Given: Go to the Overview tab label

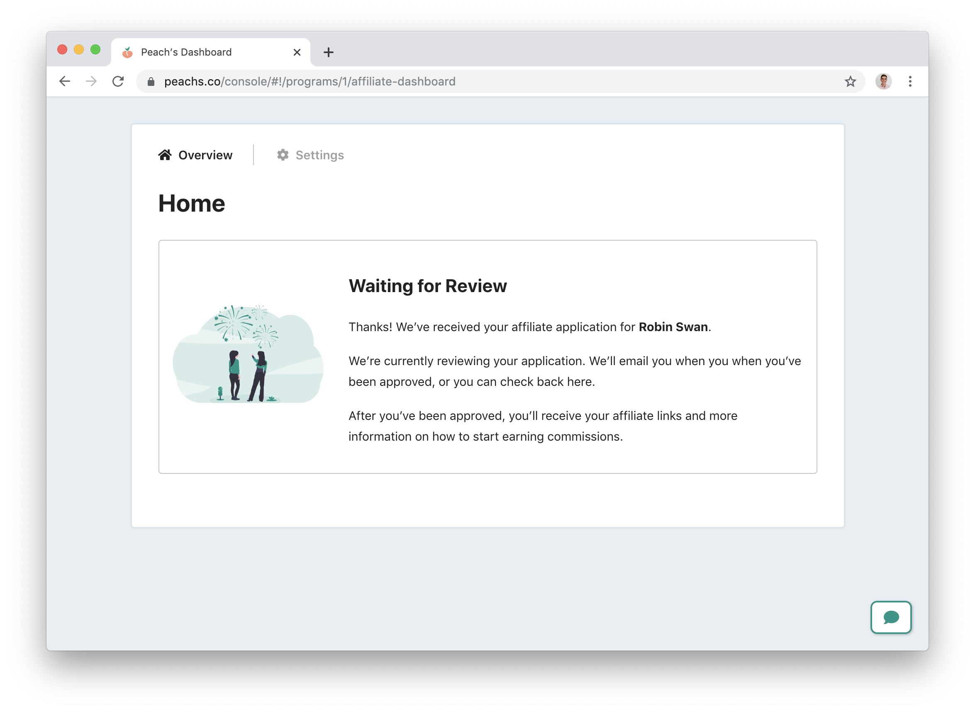Looking at the screenshot, I should 205,155.
